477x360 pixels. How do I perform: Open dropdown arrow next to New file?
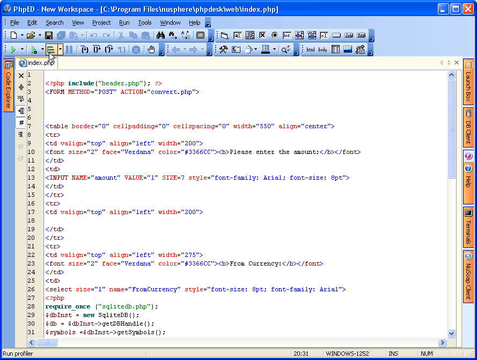tap(22, 35)
